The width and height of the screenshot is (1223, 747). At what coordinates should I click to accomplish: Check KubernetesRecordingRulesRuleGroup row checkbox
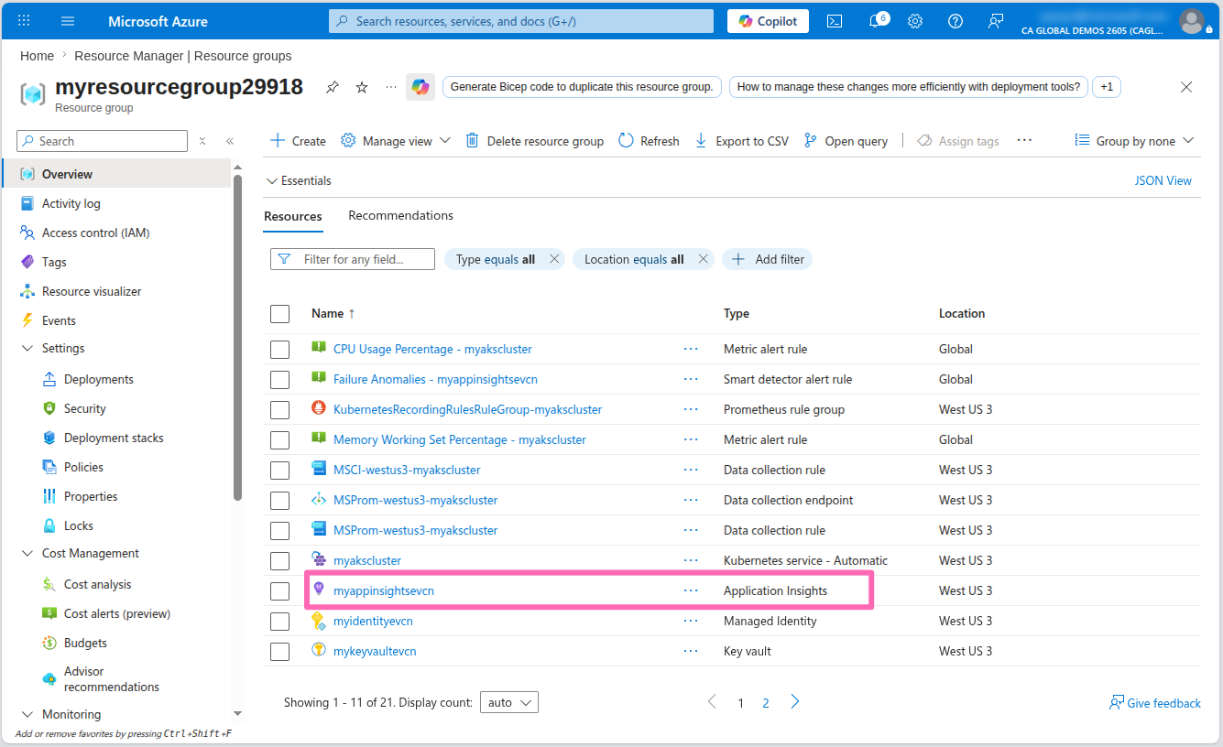coord(279,410)
